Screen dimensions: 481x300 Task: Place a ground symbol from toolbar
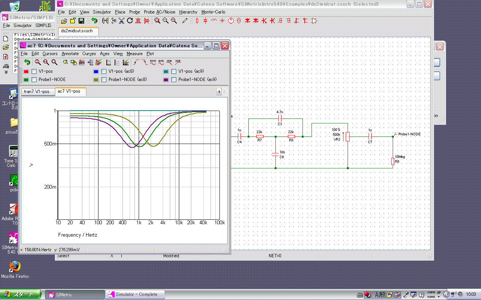tap(222, 21)
